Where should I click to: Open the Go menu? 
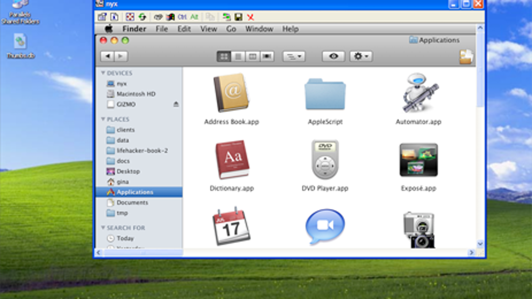point(231,29)
